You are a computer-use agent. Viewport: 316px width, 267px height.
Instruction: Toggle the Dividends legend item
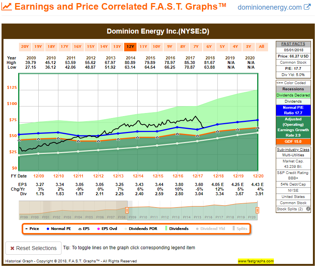[177, 228]
